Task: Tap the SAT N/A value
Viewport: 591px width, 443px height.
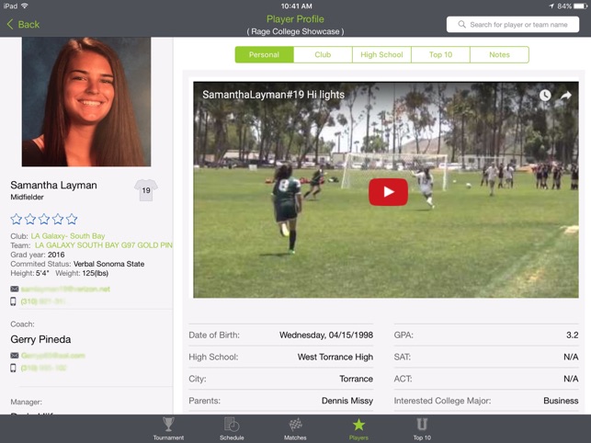Action: (x=571, y=357)
